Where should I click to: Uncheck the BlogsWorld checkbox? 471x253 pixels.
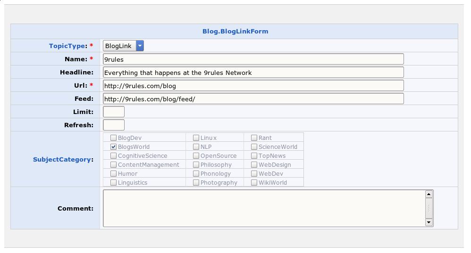(x=113, y=147)
